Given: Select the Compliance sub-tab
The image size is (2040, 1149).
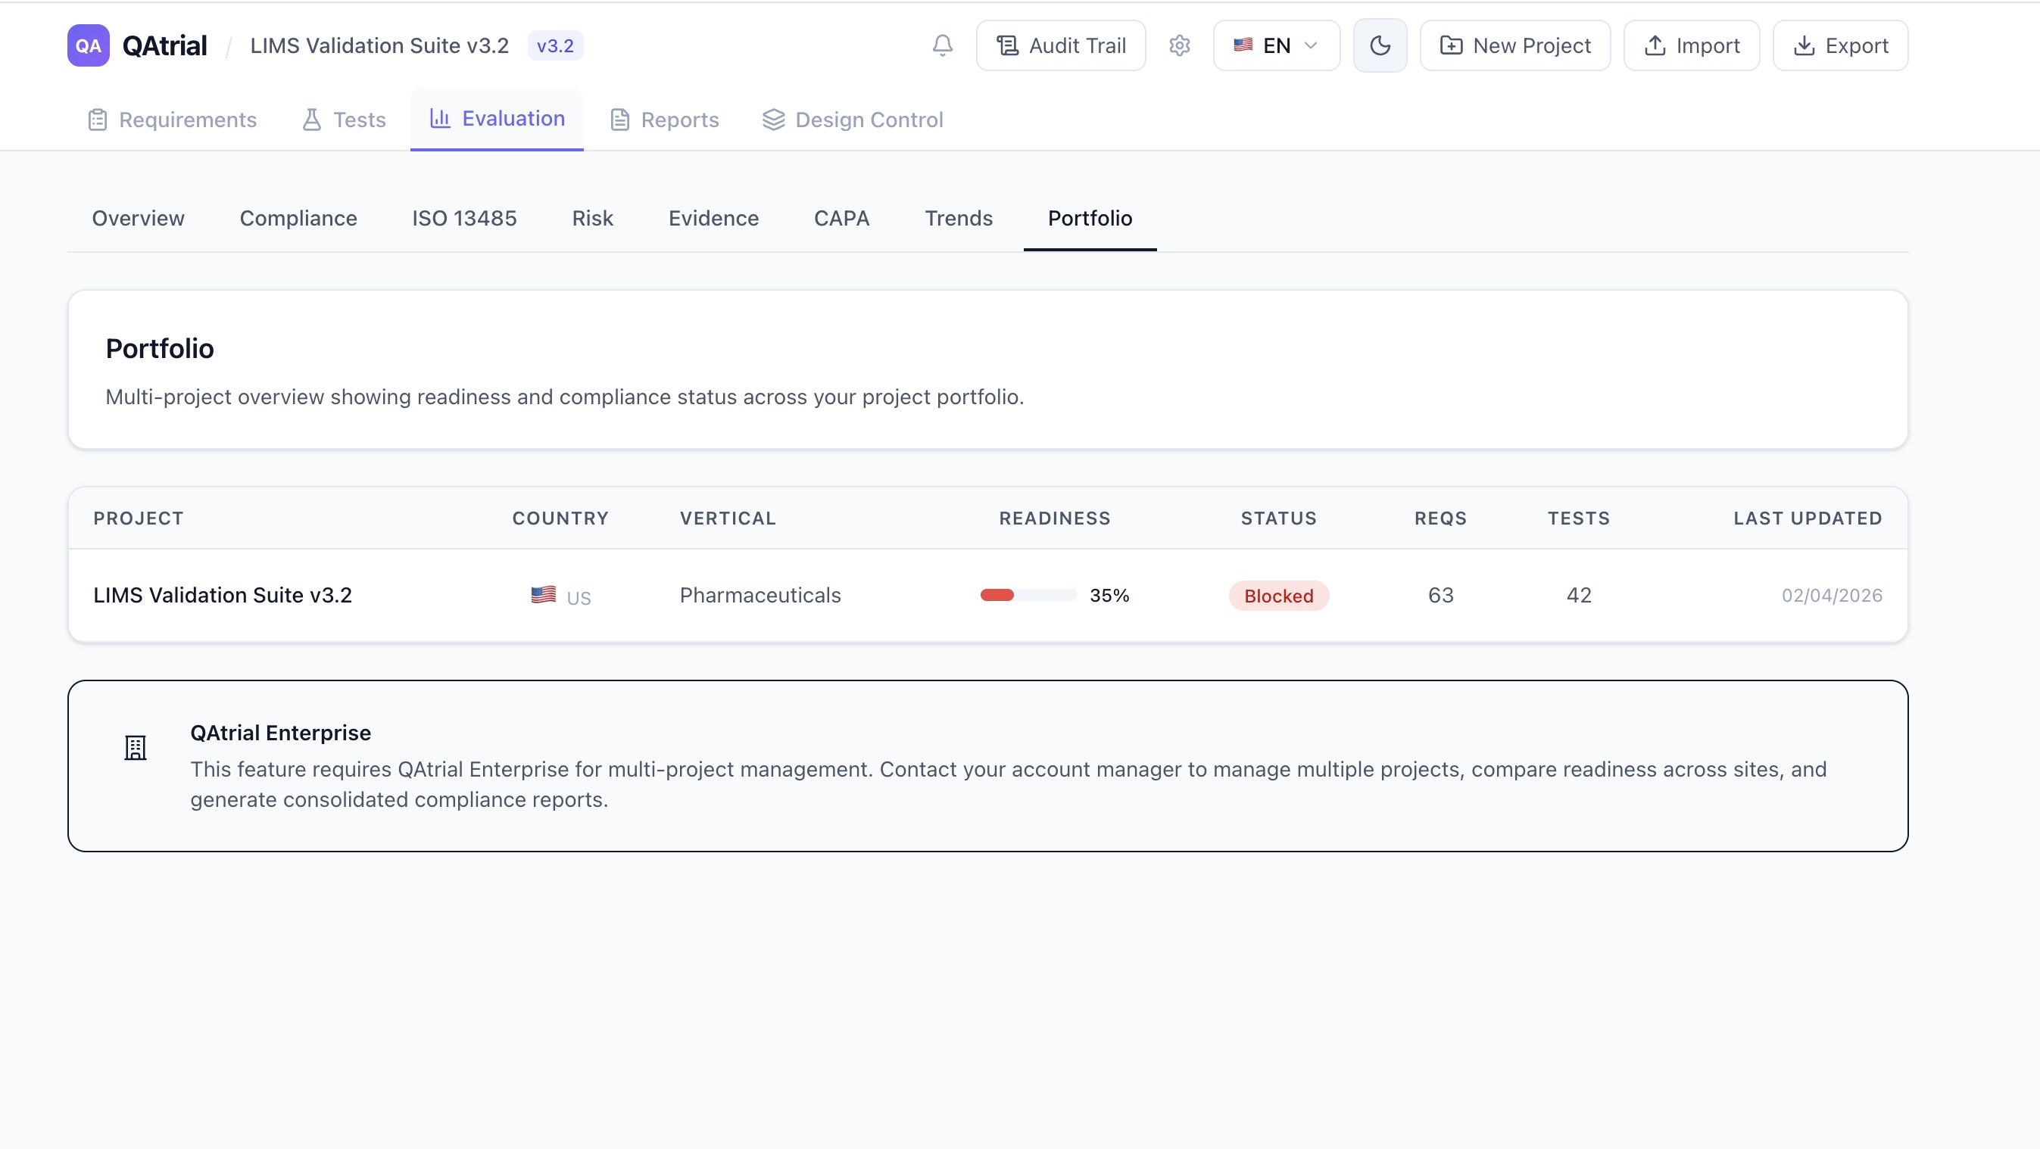Looking at the screenshot, I should [x=298, y=219].
